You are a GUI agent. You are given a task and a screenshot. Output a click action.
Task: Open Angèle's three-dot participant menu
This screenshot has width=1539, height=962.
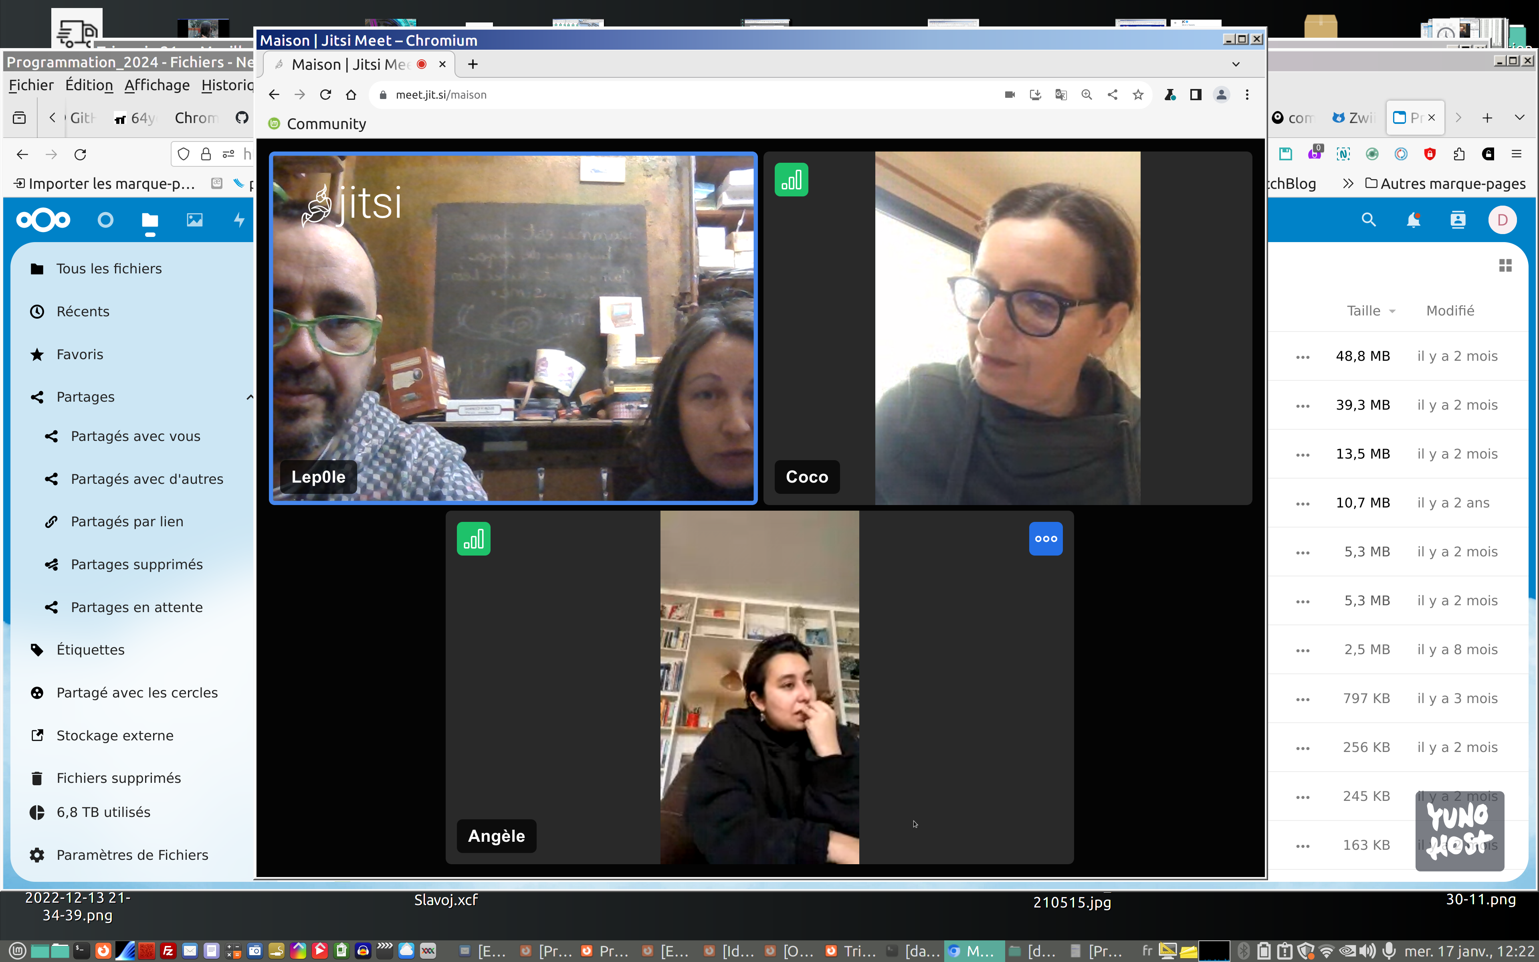[1046, 539]
